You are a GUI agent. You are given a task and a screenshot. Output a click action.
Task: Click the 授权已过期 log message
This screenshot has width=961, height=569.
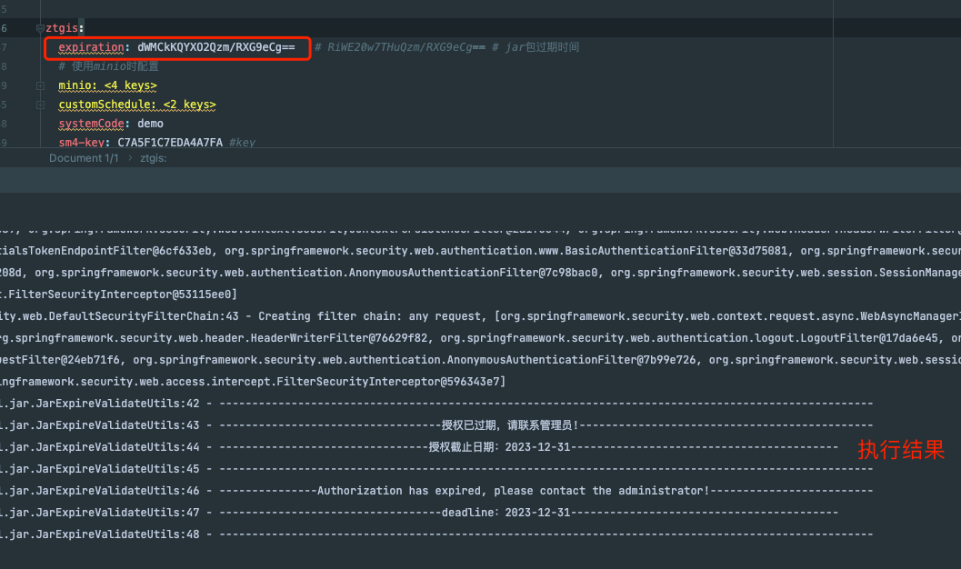(x=509, y=425)
